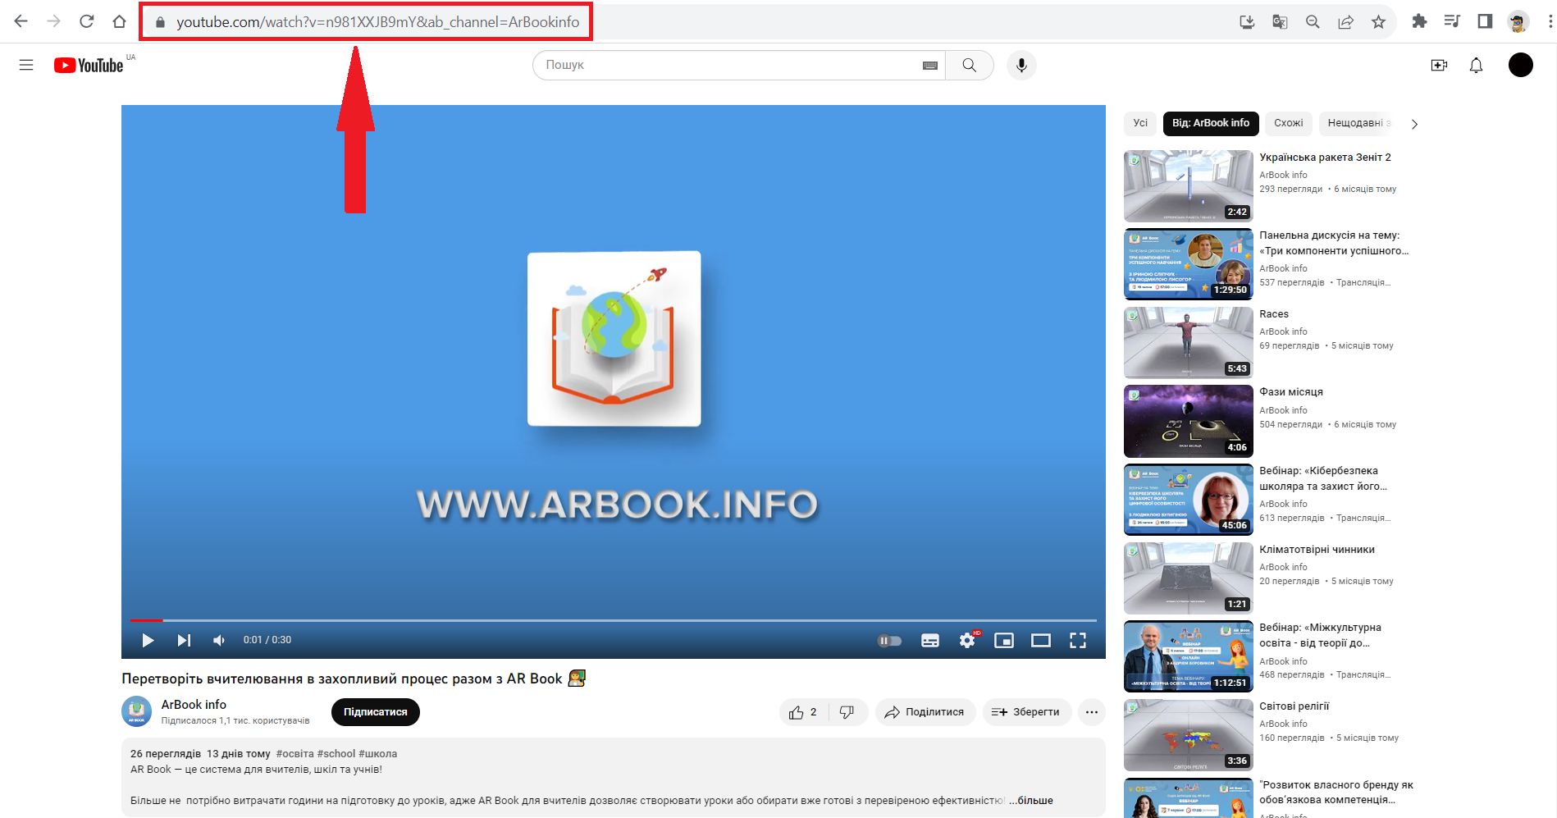Select the Усі filter chip
The image size is (1557, 818).
1140,123
